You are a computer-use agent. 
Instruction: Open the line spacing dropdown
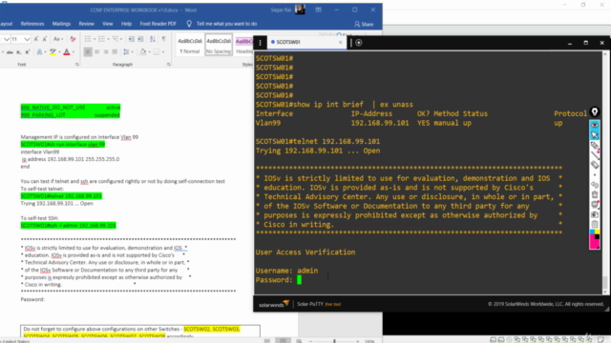tap(127, 51)
